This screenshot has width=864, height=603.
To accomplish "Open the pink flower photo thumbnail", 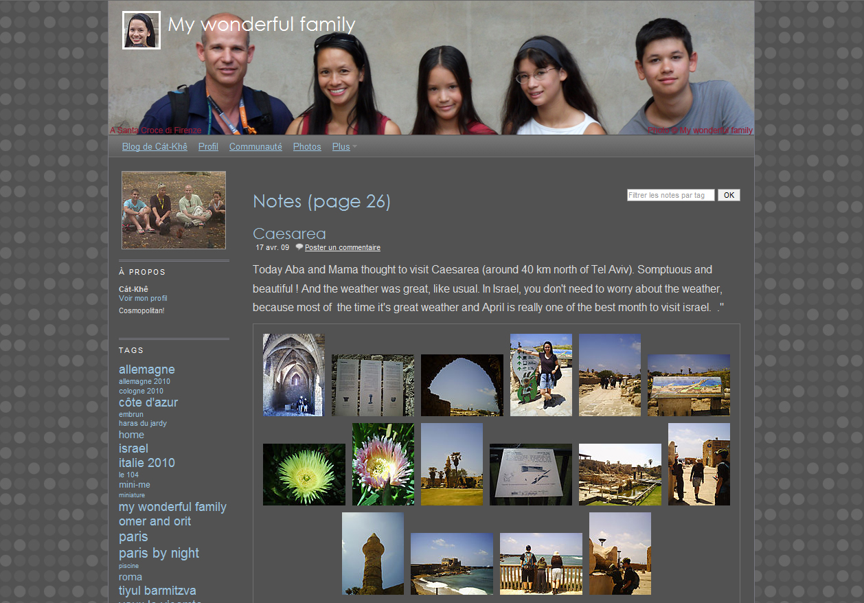I will tap(383, 464).
